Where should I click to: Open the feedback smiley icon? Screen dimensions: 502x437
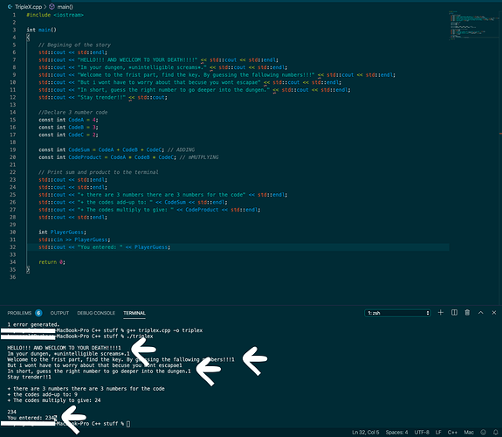tap(483, 432)
